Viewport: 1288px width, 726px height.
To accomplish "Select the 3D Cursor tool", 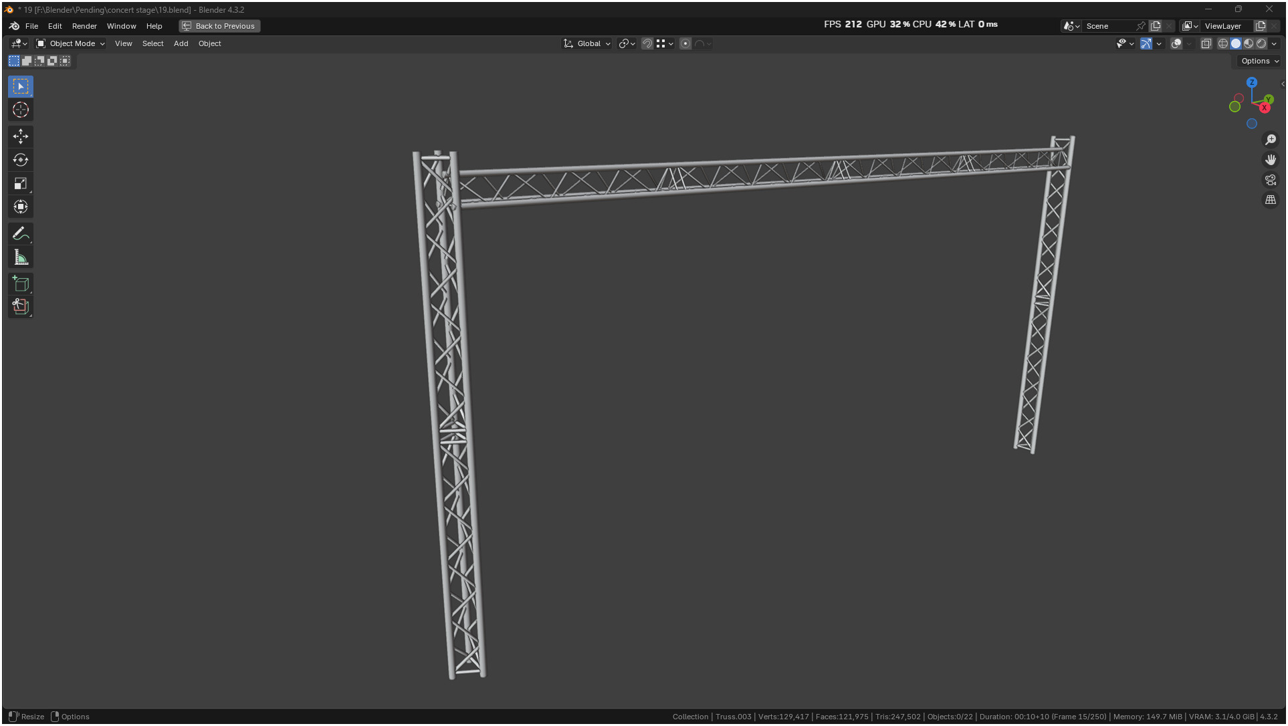I will [21, 110].
